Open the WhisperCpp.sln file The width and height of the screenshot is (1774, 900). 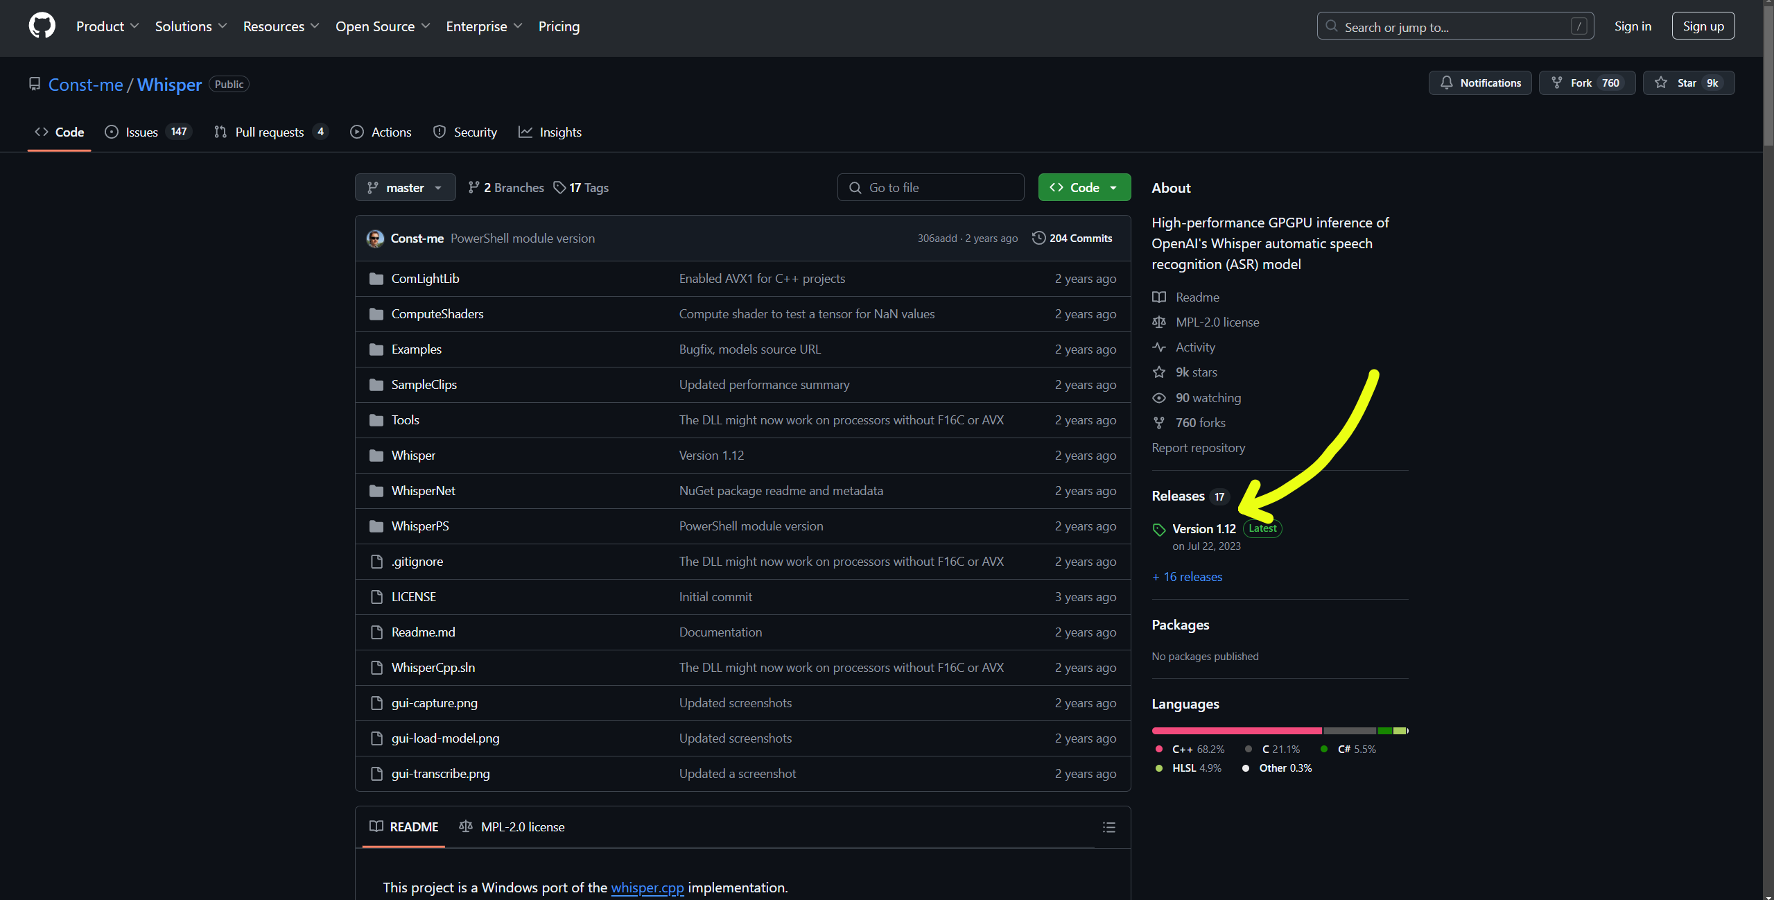pyautogui.click(x=433, y=668)
